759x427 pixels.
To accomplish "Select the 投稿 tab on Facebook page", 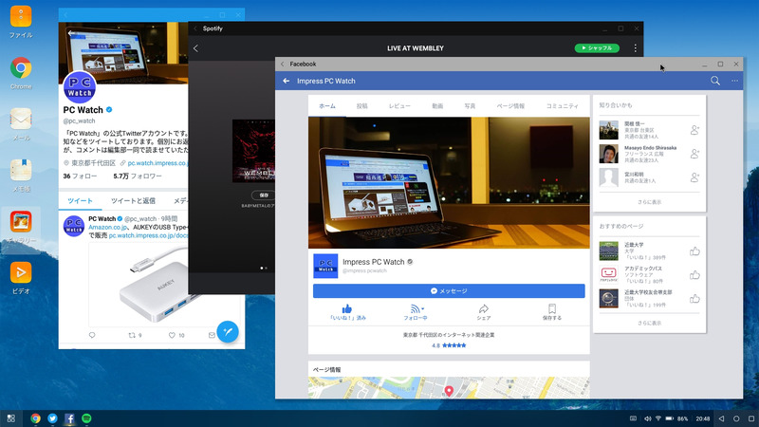I will click(362, 106).
